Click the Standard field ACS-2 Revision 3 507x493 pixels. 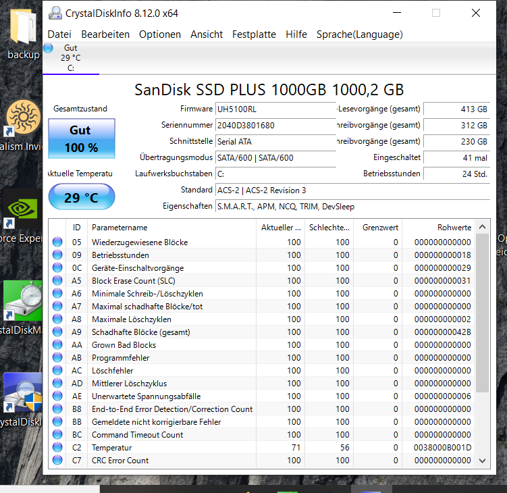[353, 190]
